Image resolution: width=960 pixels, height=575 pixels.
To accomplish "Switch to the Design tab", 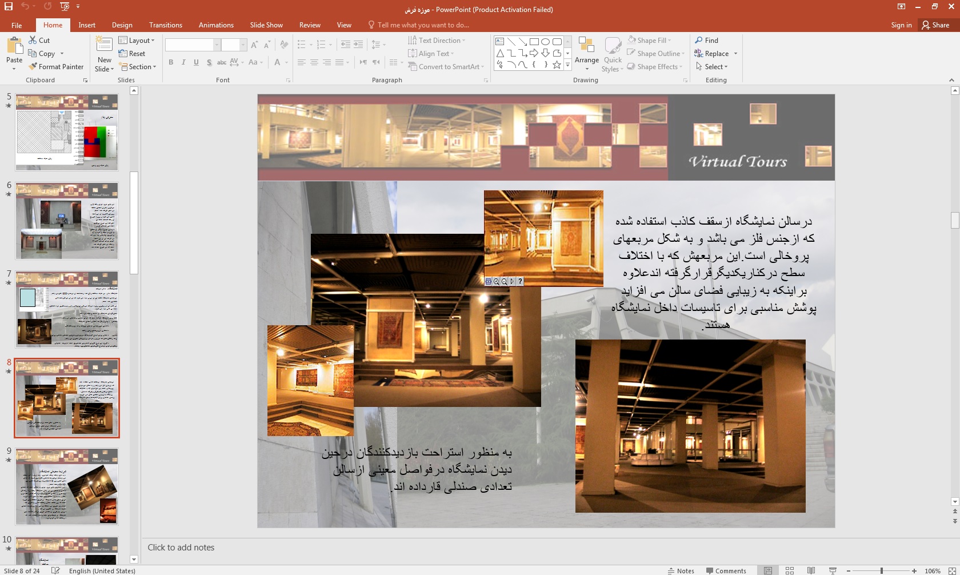I will coord(122,25).
